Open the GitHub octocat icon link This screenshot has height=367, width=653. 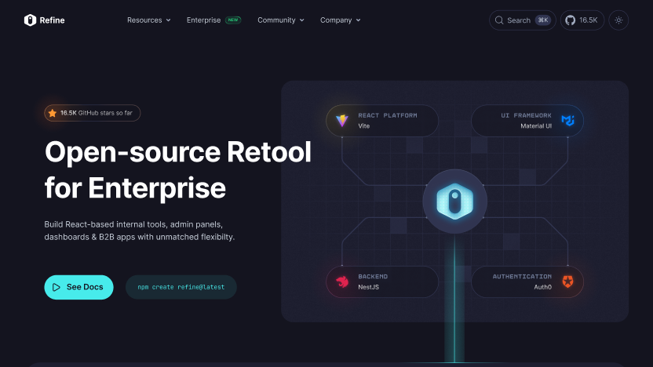point(570,20)
